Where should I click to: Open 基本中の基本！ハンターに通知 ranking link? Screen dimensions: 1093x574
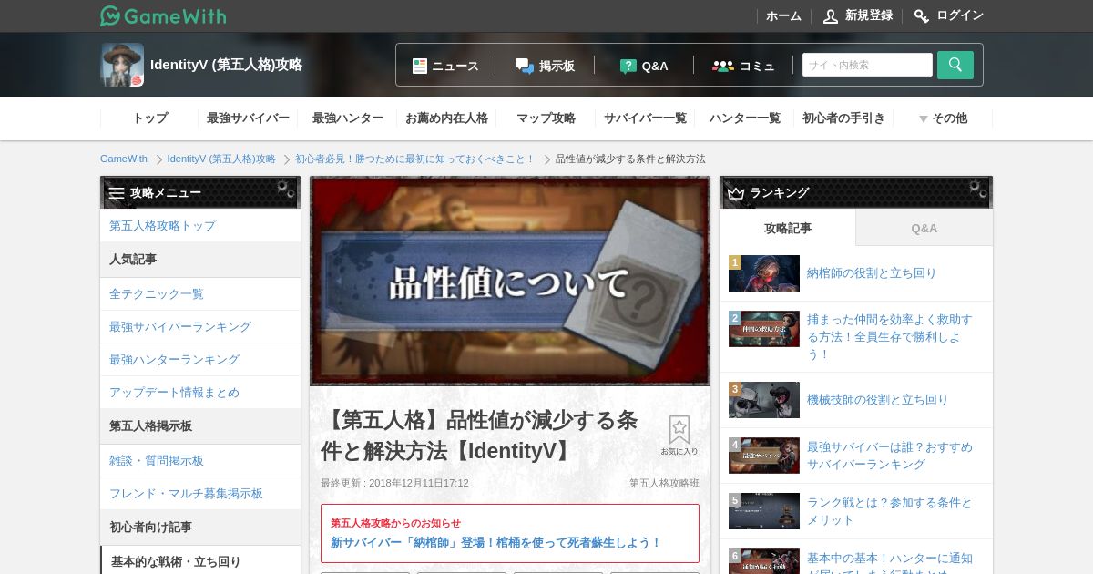click(x=890, y=562)
